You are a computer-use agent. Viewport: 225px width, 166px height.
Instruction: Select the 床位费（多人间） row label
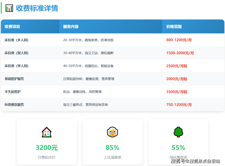[16, 40]
